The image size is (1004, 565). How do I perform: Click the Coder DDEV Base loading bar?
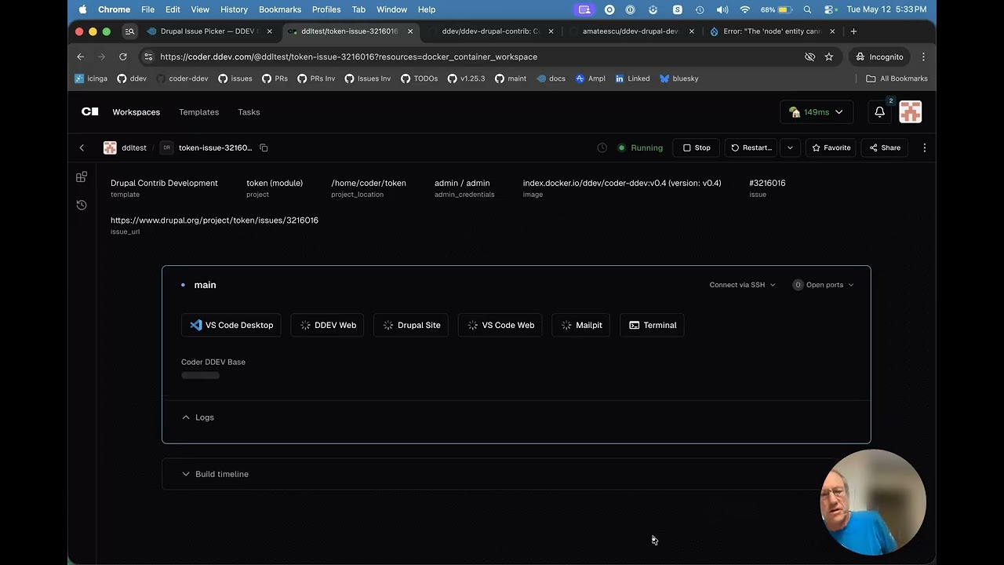201,375
